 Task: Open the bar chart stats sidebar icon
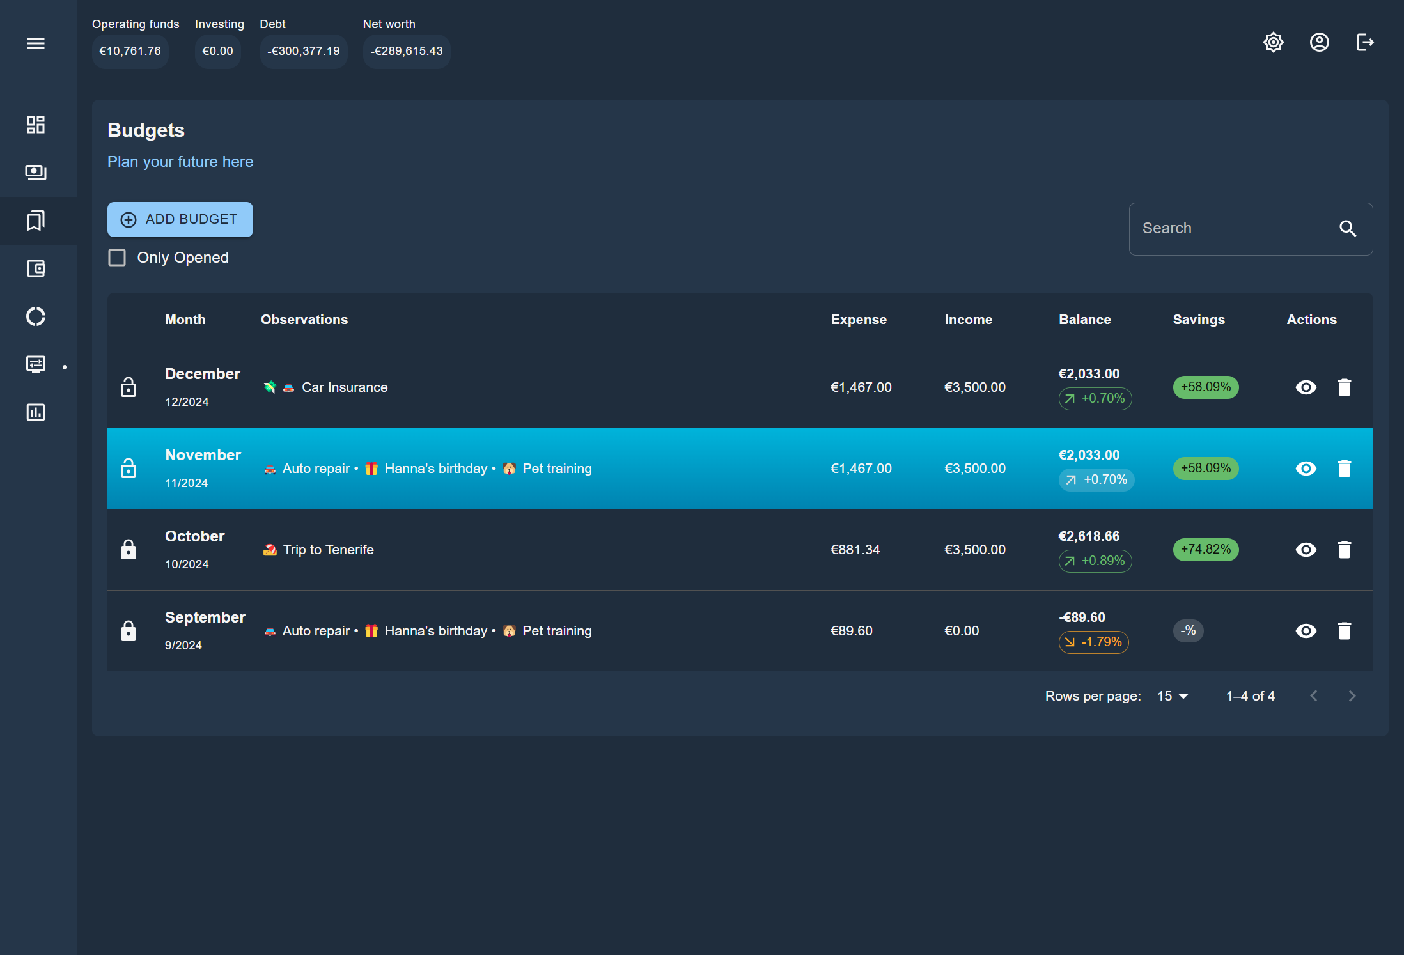[36, 412]
